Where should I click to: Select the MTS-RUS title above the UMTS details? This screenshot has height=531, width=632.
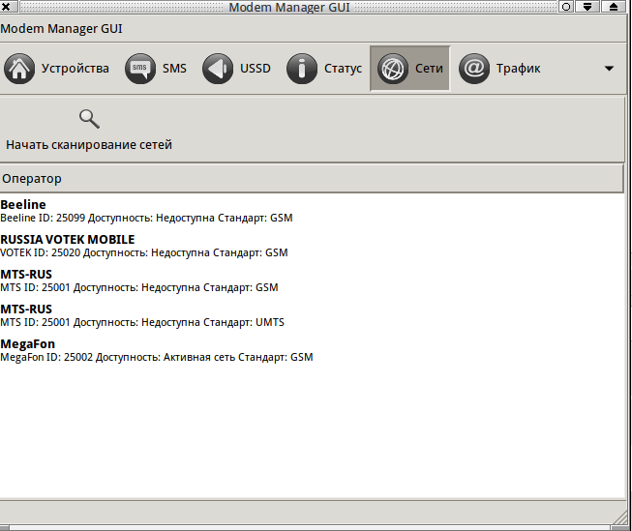pos(26,310)
